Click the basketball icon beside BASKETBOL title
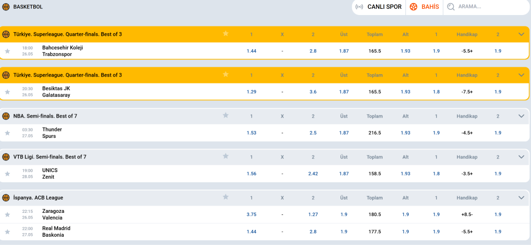Screen dimensions: 531x245 tap(6, 7)
